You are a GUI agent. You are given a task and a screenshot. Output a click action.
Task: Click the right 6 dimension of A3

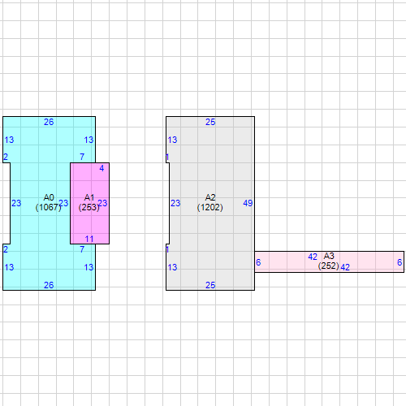pyautogui.click(x=400, y=262)
